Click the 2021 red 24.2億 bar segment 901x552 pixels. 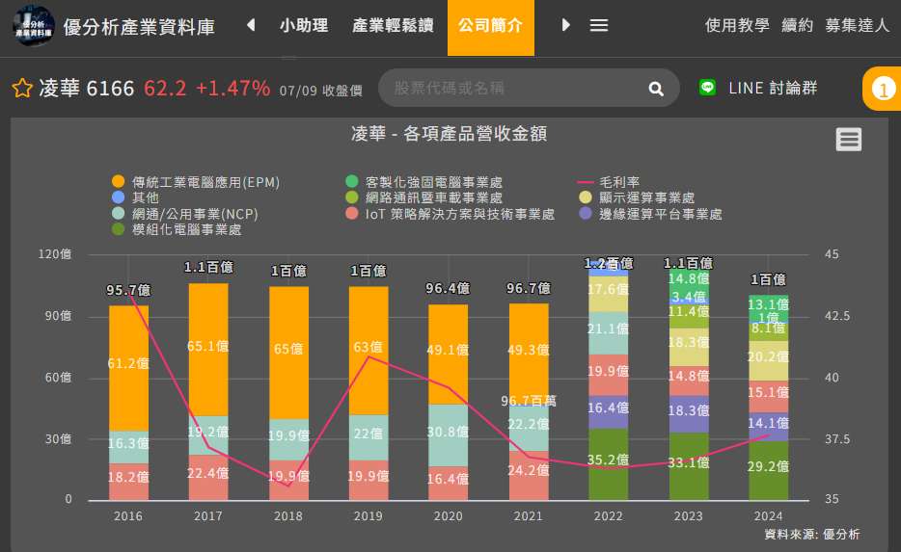529,475
